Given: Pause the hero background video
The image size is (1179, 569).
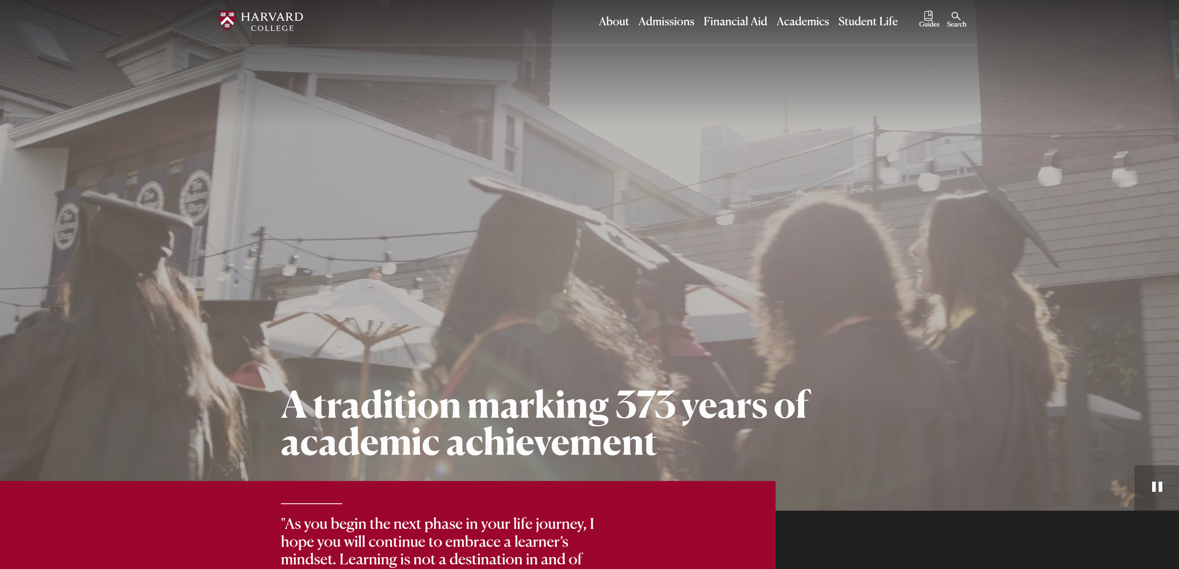Looking at the screenshot, I should (1156, 487).
